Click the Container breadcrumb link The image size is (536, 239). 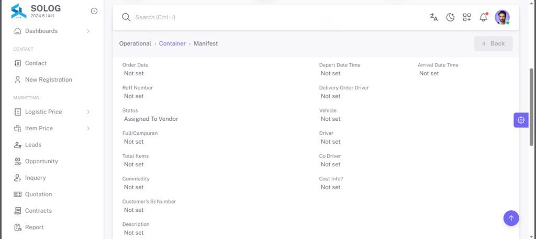[172, 44]
